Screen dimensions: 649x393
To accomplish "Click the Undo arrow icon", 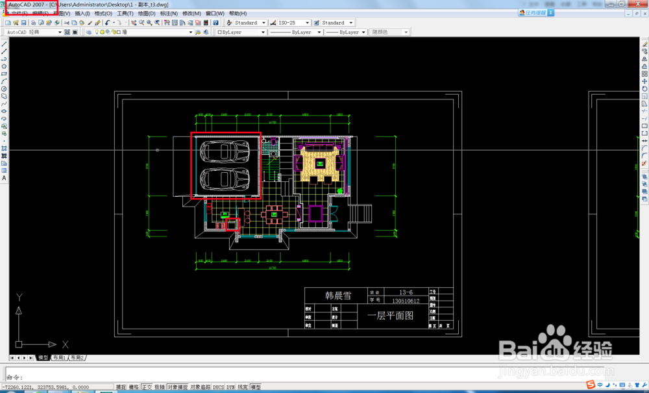I will coord(108,23).
